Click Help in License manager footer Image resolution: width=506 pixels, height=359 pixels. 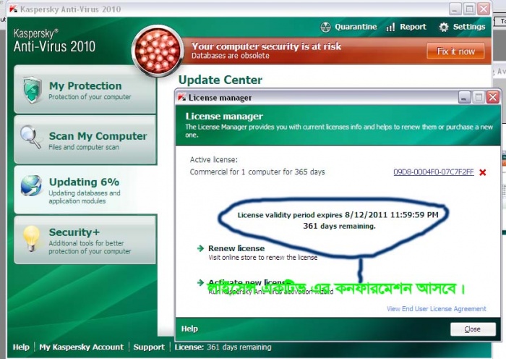(x=189, y=329)
